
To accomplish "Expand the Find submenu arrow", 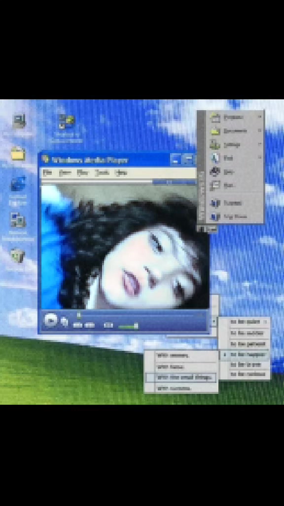I will click(x=260, y=158).
